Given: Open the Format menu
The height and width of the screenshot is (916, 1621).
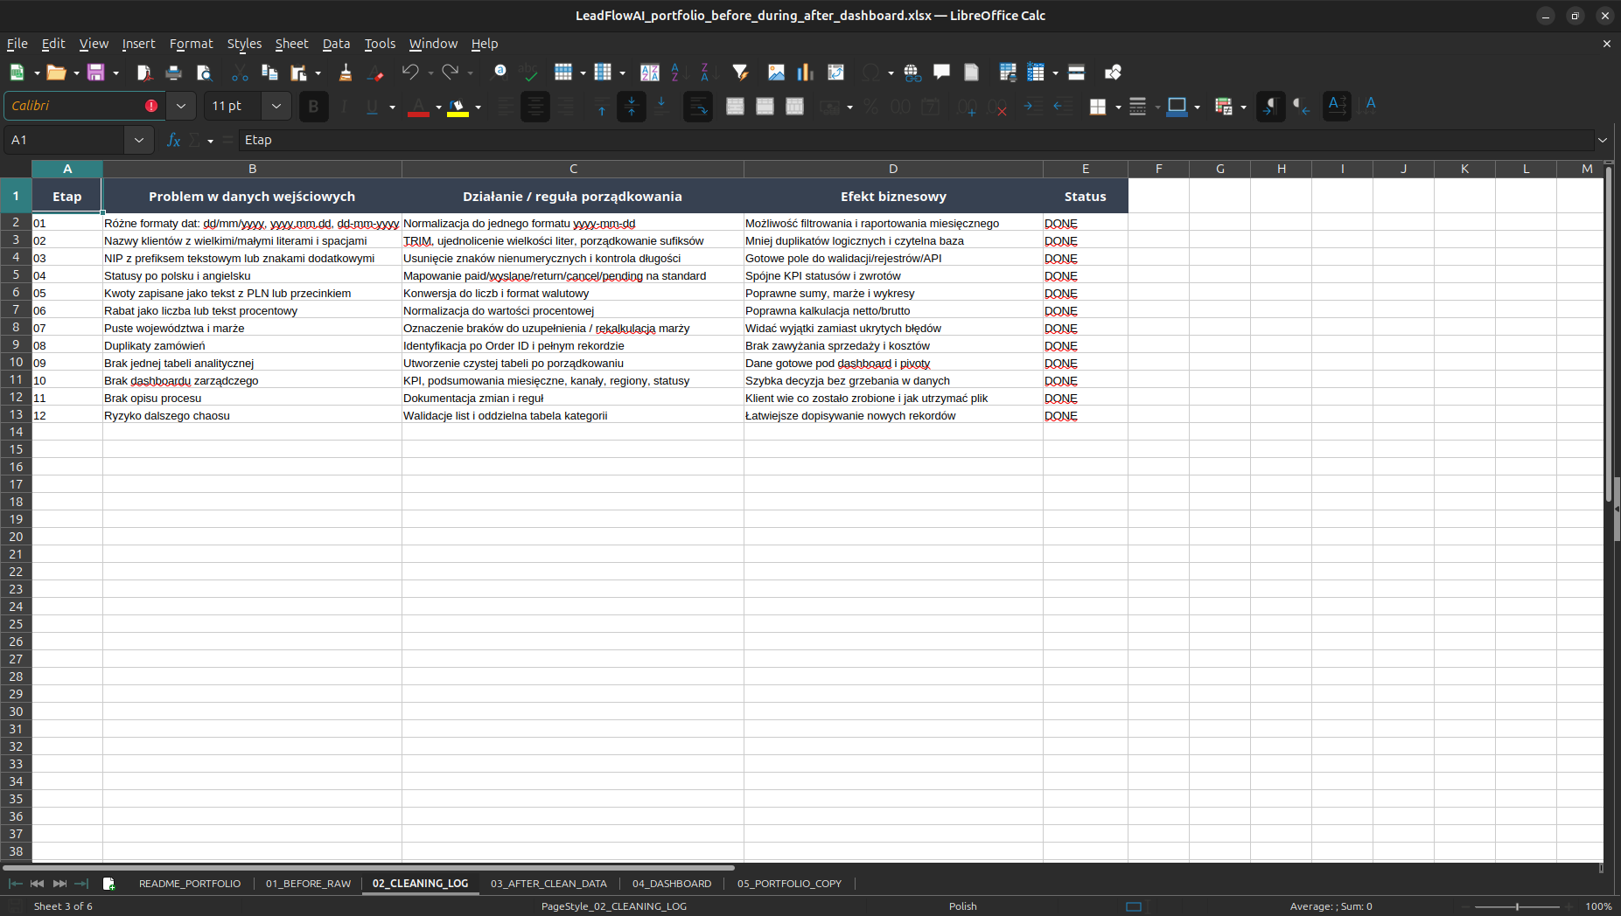Looking at the screenshot, I should [191, 44].
